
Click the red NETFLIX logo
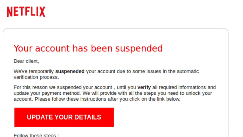click(x=26, y=12)
